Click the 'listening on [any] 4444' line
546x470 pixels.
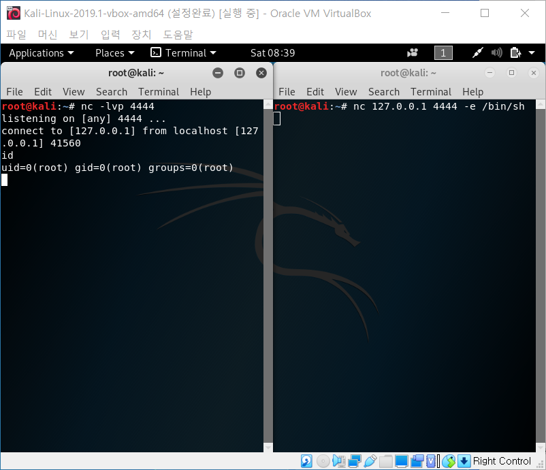(x=84, y=119)
